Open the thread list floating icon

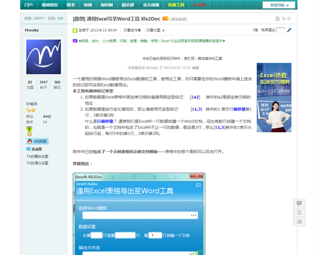[x=299, y=221]
